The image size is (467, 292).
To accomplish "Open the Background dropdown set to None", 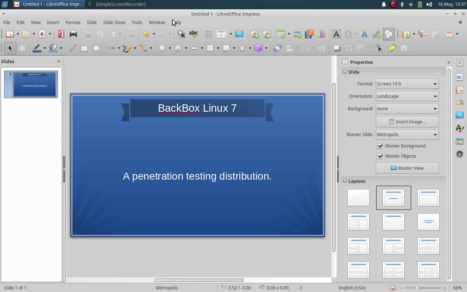I will (407, 108).
